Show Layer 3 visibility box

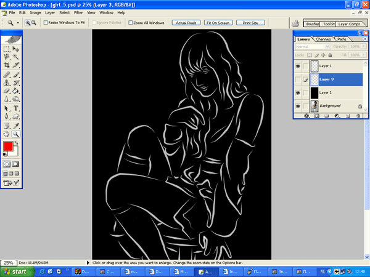pyautogui.click(x=298, y=79)
